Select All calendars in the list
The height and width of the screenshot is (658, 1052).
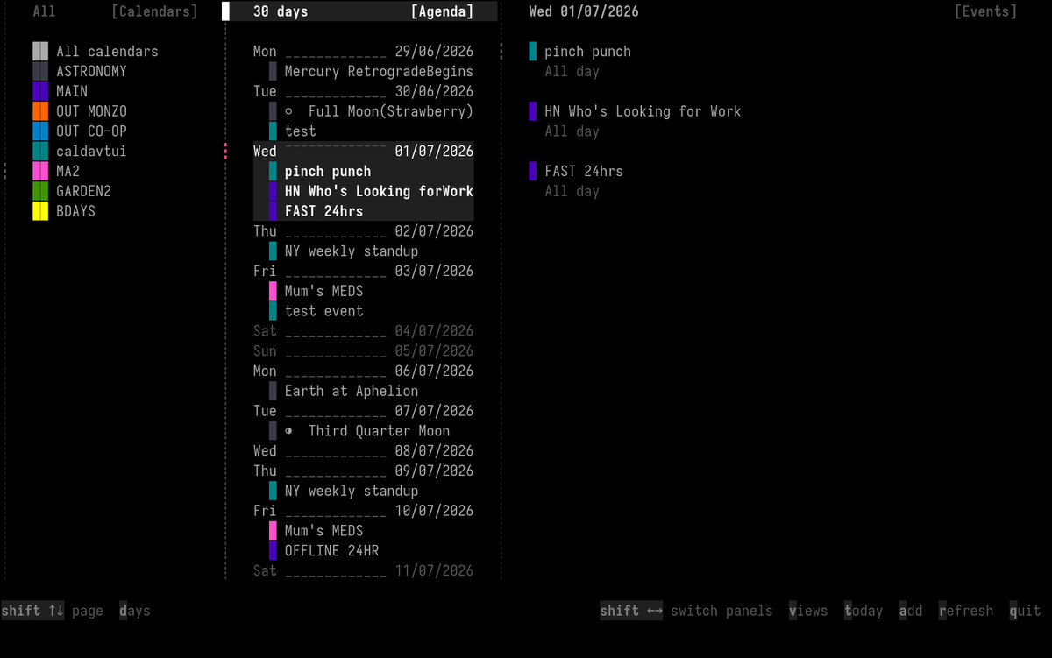point(107,52)
